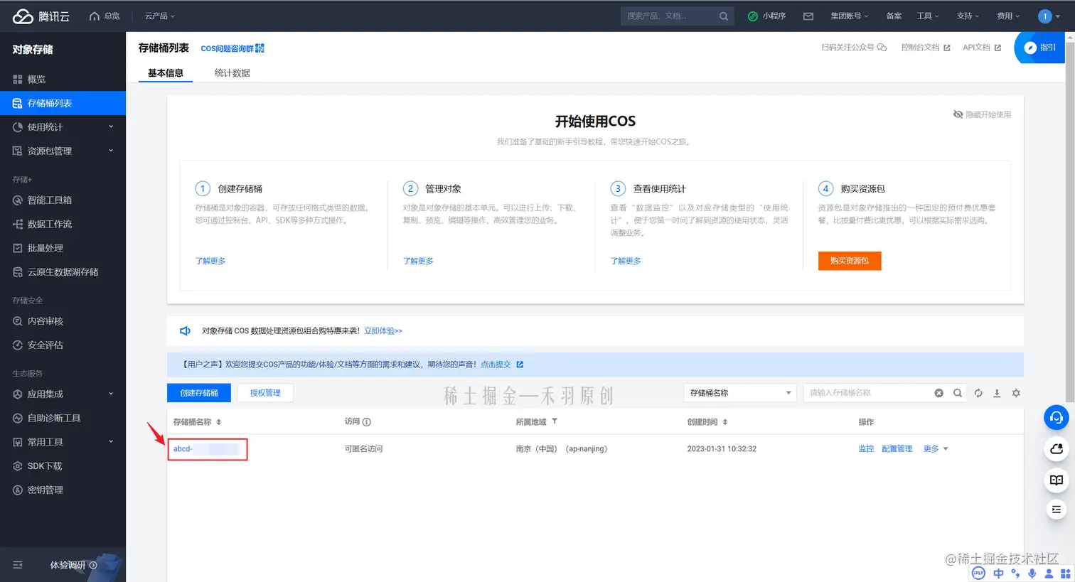Click the 备案 top bar item
Screen dimensions: 1075x582
click(894, 16)
